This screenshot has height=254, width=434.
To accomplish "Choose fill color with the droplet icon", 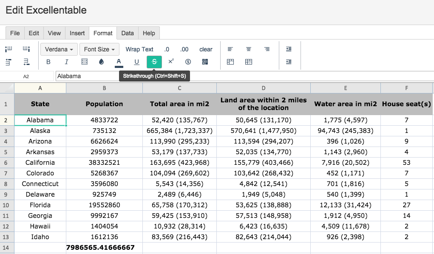I will [101, 62].
